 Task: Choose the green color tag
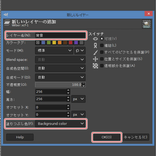pyautogui.click(x=49, y=43)
